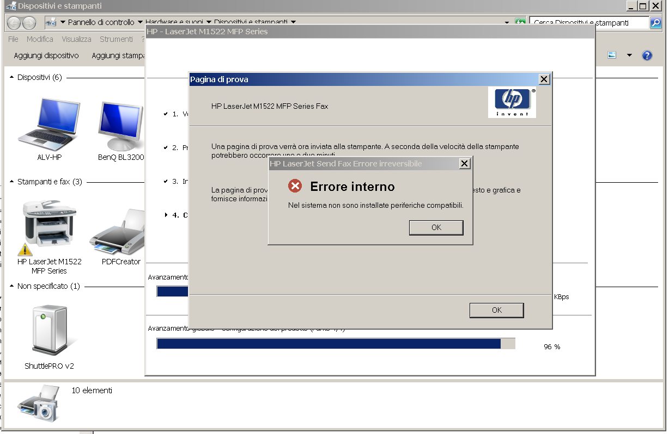The image size is (669, 434).
Task: Click the change view icon on the toolbar
Action: (611, 55)
